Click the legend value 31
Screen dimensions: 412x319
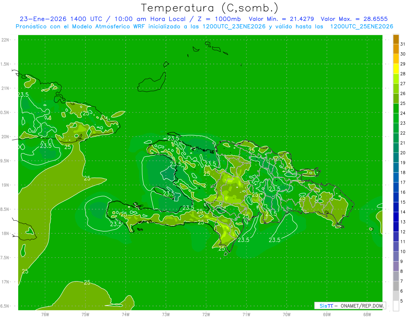[x=403, y=44]
